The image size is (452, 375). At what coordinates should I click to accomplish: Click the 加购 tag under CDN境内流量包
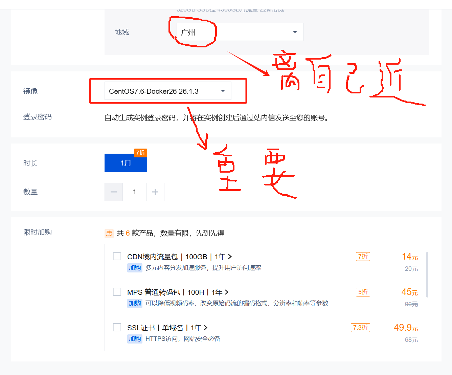point(135,268)
